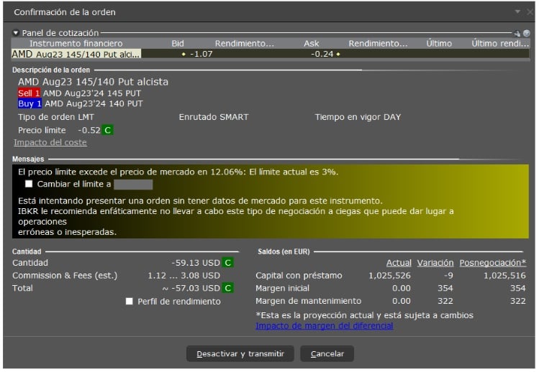This screenshot has width=539, height=372.
Task: Select the AMD Aug23 145/140 Put instrument row
Action: point(76,54)
